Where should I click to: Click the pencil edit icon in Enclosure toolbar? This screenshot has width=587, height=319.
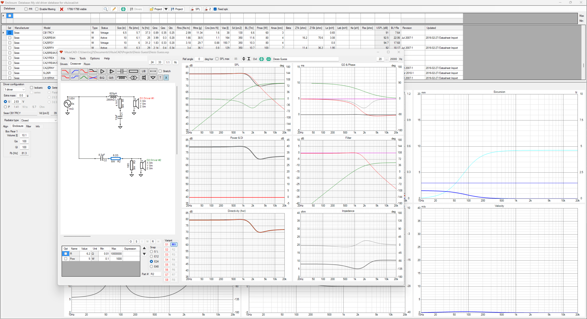[x=114, y=9]
